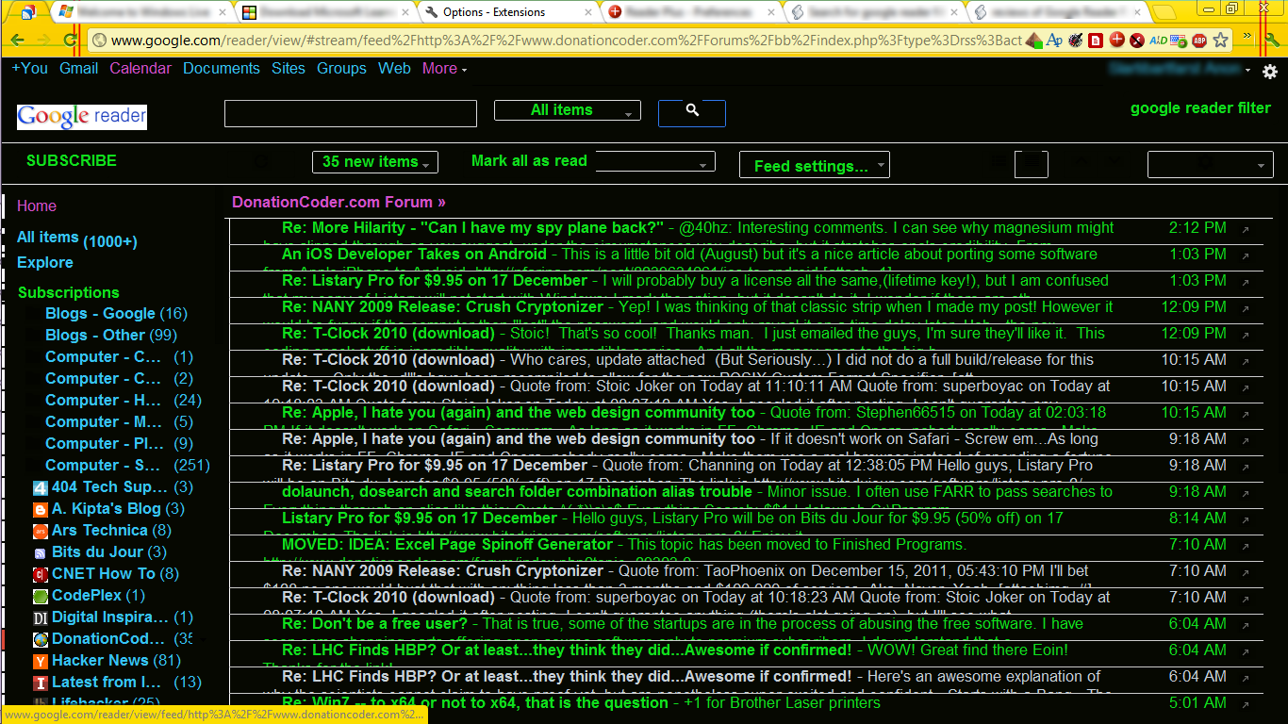
Task: Open post 'Re: Don't be a free user?'
Action: pos(748,627)
